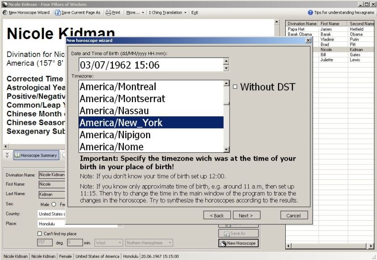Open the Country dropdown showing United States
Viewport: 377px width, 260px height.
click(x=52, y=214)
